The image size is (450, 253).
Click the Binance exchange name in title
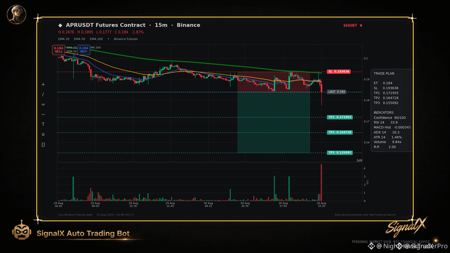(x=188, y=25)
